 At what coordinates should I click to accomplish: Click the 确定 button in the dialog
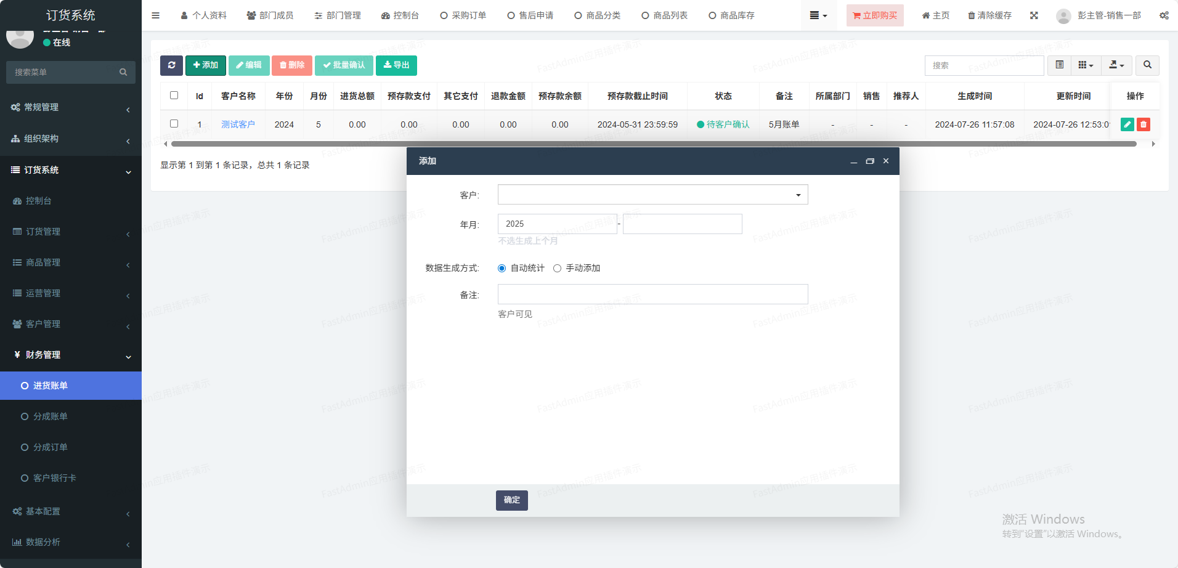pos(511,500)
